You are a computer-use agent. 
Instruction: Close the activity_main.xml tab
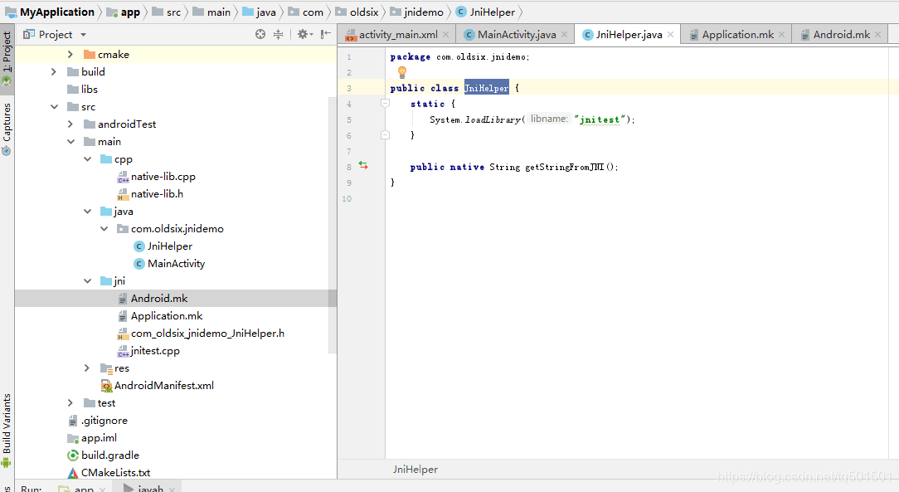click(x=445, y=34)
